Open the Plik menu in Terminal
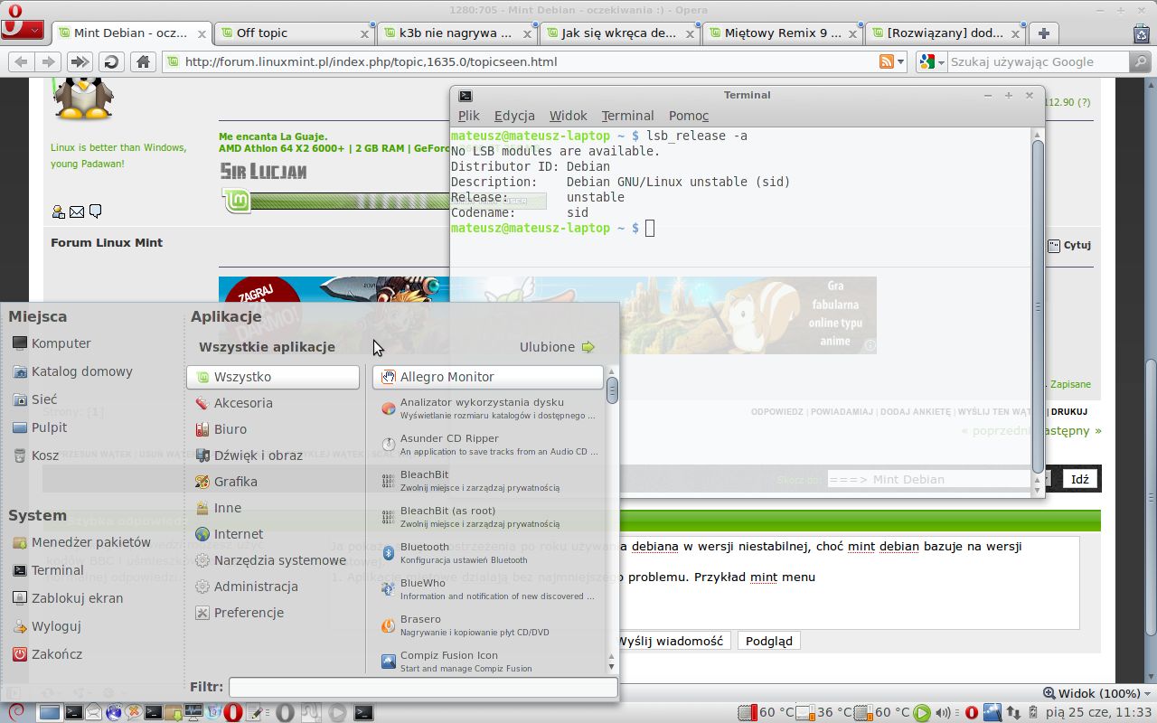 click(x=468, y=116)
